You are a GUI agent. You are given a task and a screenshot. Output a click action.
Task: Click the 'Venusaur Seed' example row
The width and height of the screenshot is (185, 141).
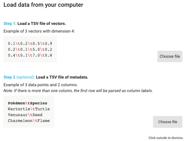[25, 115]
